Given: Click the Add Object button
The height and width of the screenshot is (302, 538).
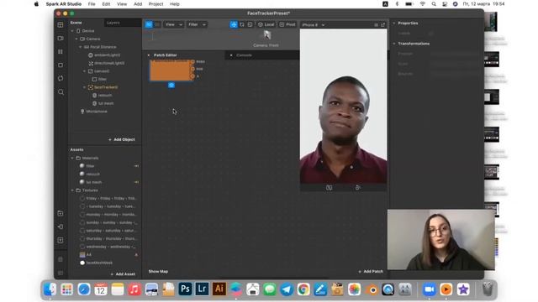Looking at the screenshot, I should coord(122,140).
